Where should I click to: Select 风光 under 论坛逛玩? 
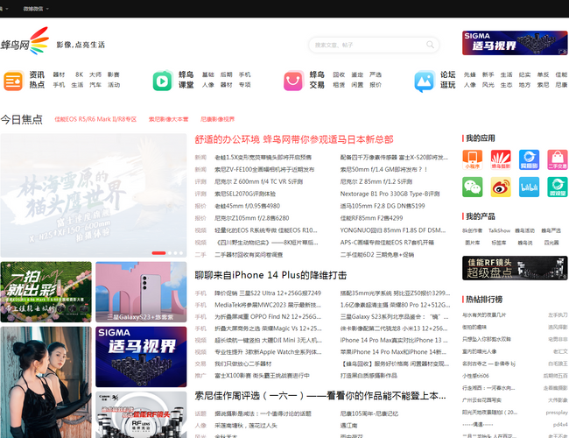pyautogui.click(x=488, y=85)
